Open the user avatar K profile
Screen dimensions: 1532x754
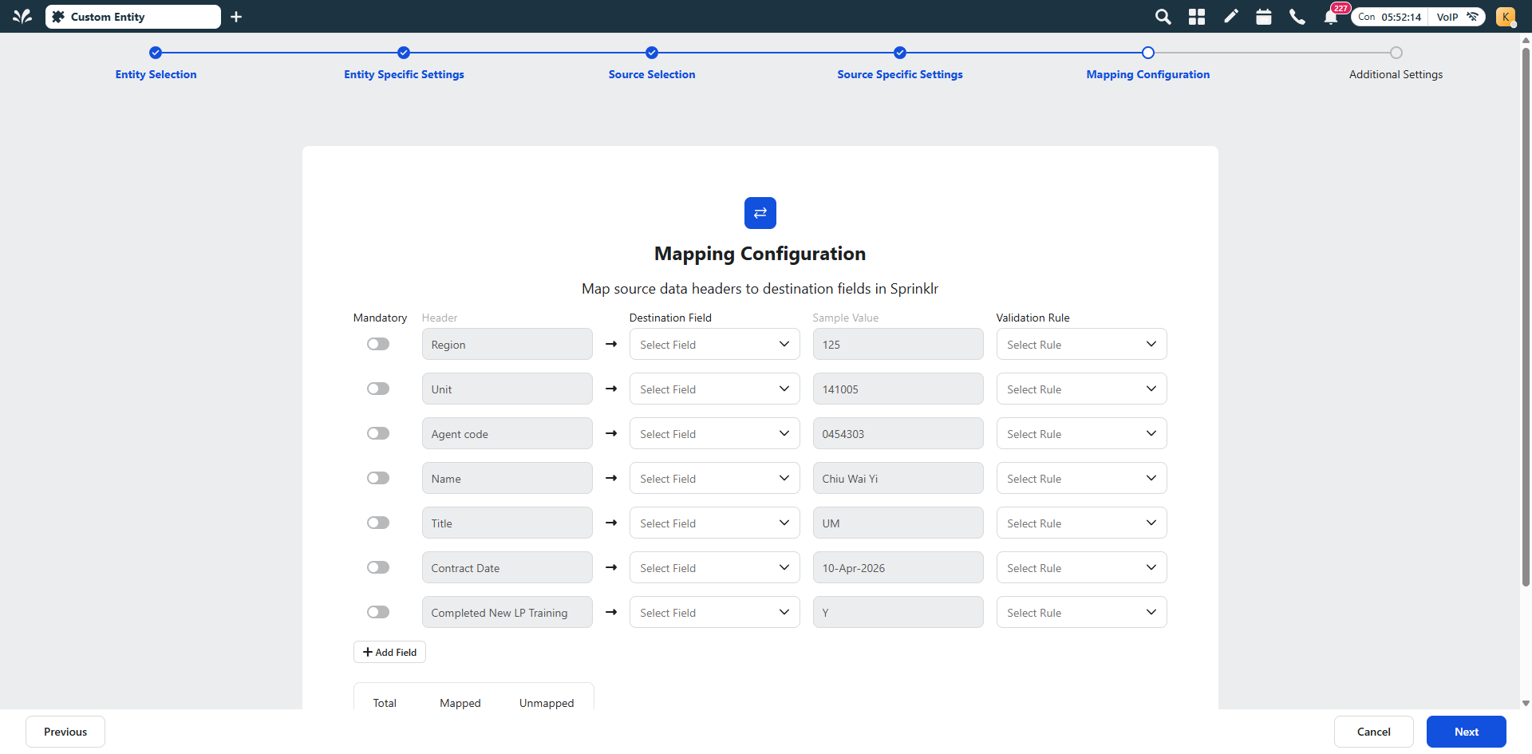(1506, 17)
